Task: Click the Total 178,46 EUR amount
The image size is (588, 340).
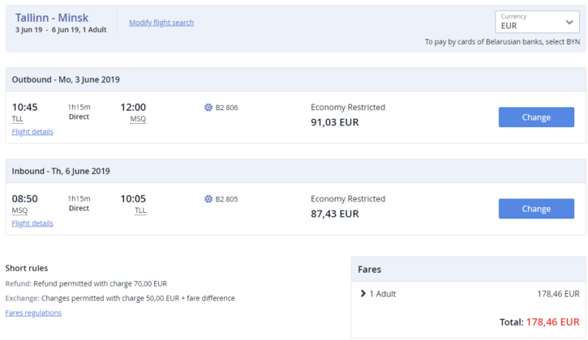Action: [553, 322]
